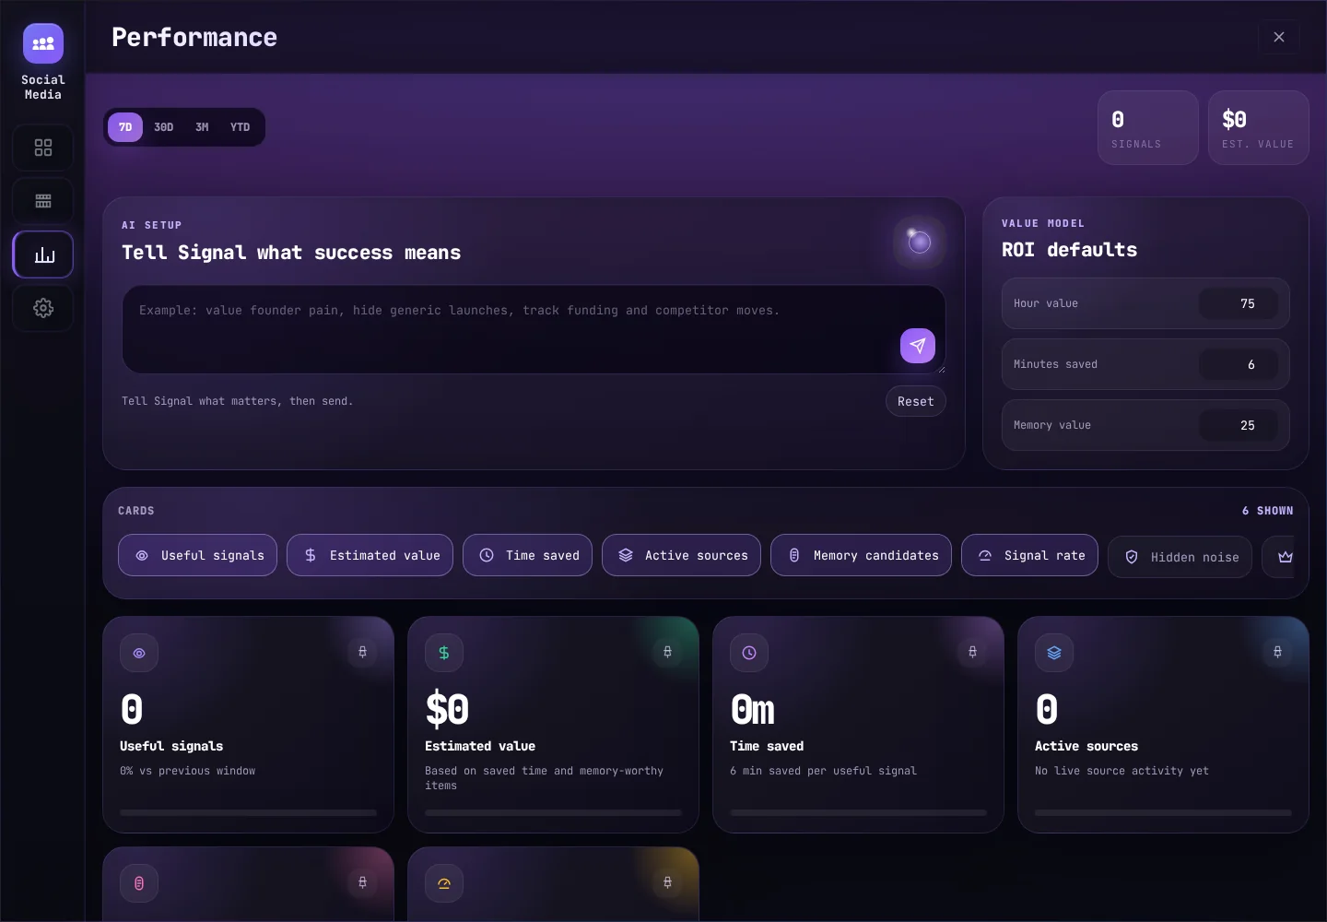Select the 7D time range
Screen dimensions: 1327x922
pyautogui.click(x=125, y=127)
